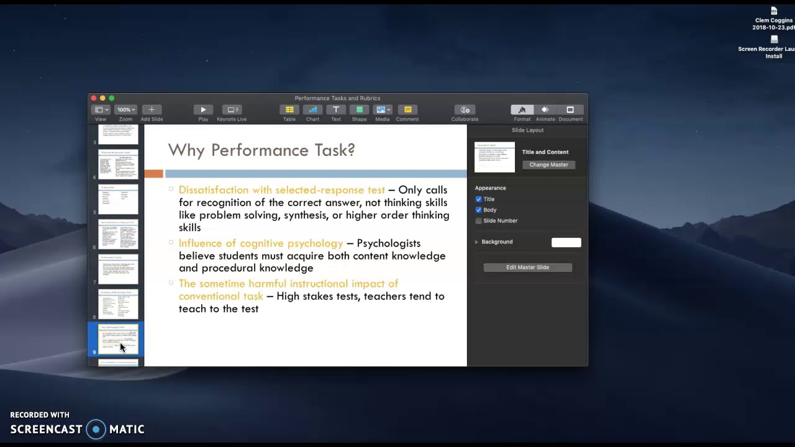This screenshot has width=795, height=447.
Task: Click the Collaborate icon
Action: (x=465, y=110)
